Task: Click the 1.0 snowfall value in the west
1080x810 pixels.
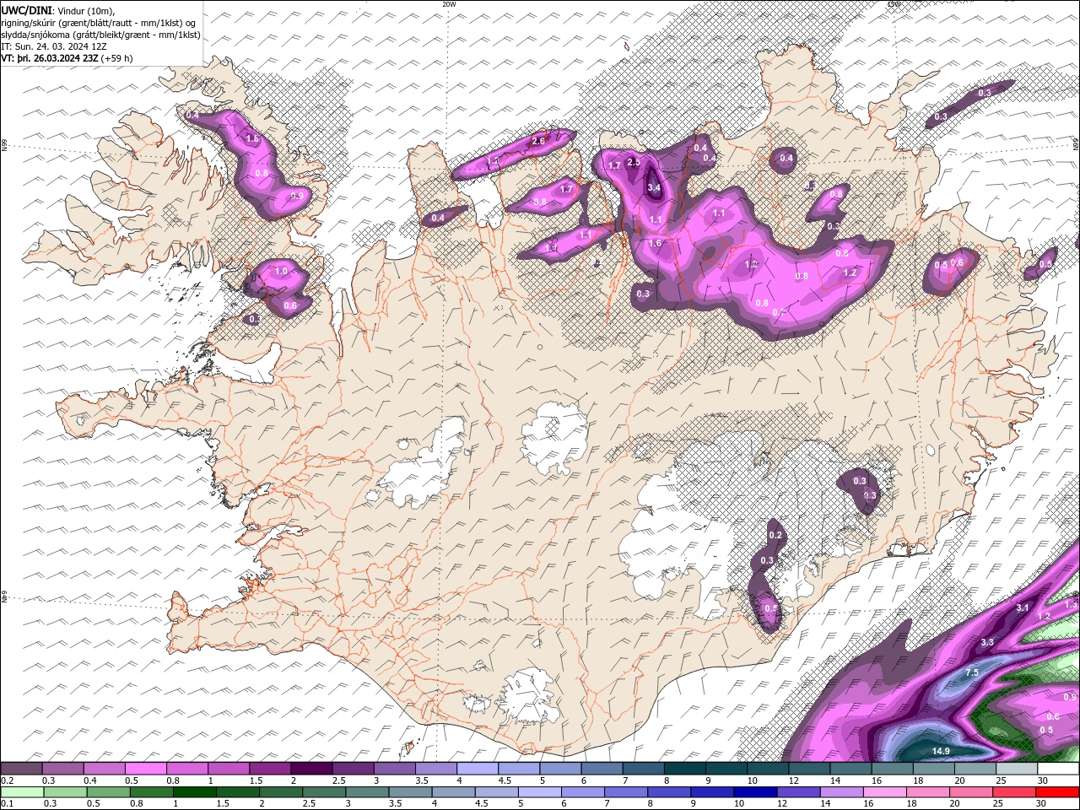Action: pyautogui.click(x=282, y=271)
